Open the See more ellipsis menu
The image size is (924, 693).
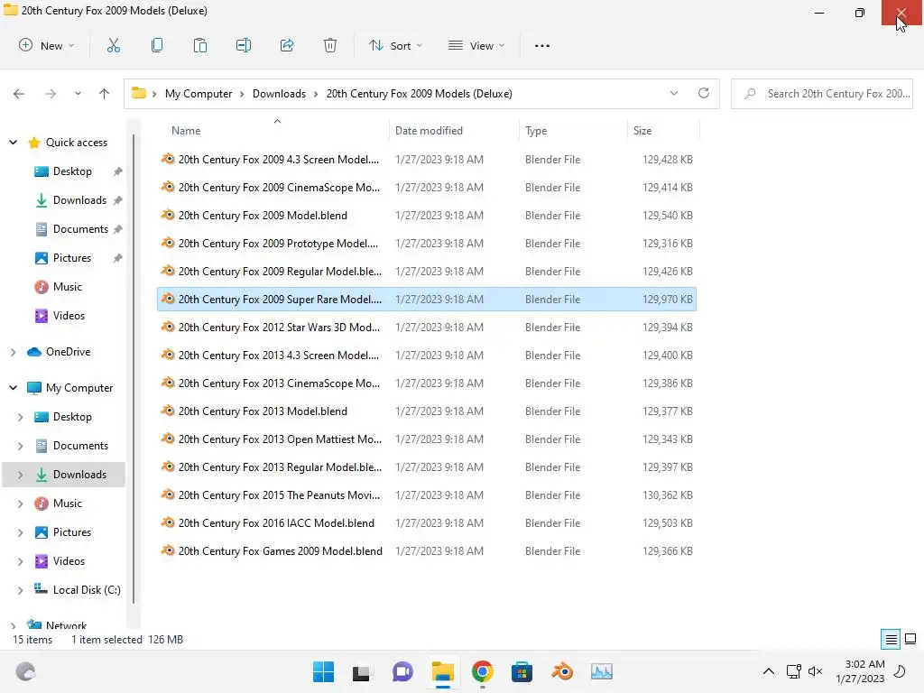pyautogui.click(x=542, y=45)
